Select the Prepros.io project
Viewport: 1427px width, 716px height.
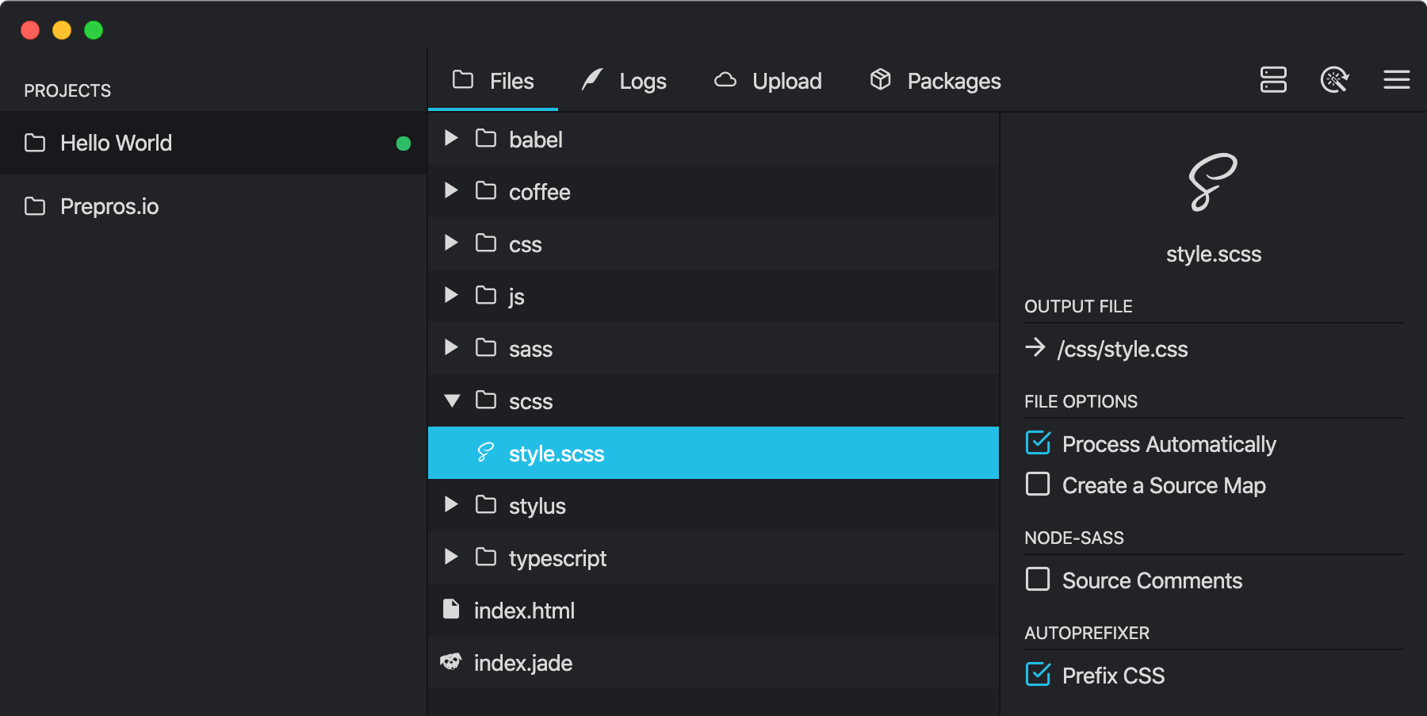point(109,207)
